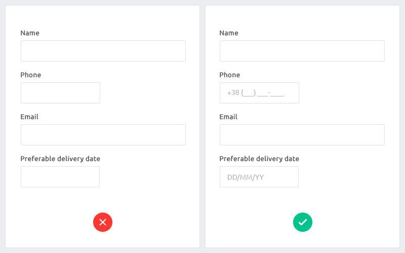Click the Name label in the right form
Image resolution: width=405 pixels, height=253 pixels.
click(x=229, y=33)
